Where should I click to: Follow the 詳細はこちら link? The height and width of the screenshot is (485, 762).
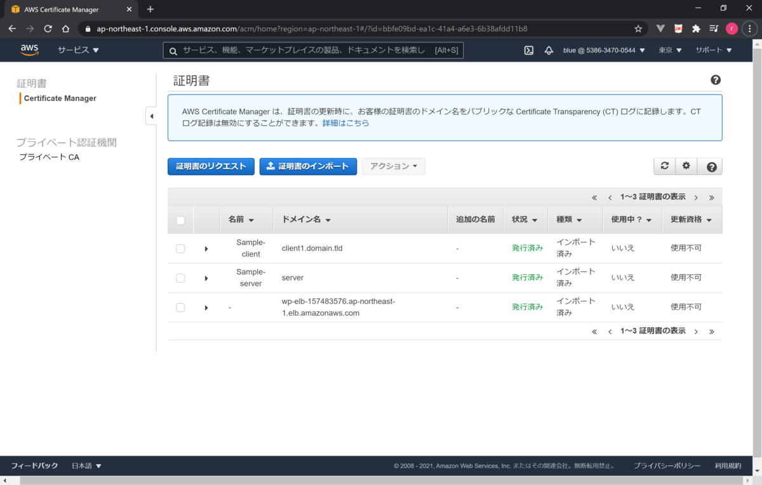click(345, 123)
